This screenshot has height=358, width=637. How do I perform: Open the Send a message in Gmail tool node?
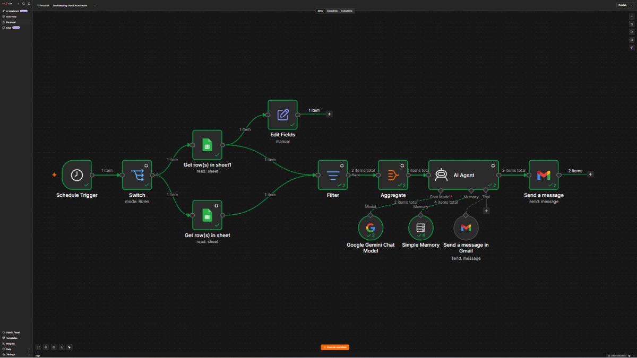(466, 228)
